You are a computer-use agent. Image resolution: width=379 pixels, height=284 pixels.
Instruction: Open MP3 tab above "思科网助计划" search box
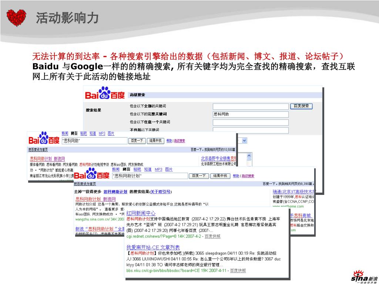pos(158,169)
